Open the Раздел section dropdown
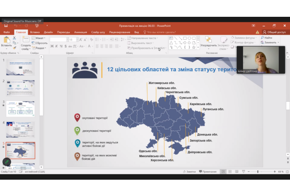Screen dimensions: 290x196 click(x=40, y=48)
